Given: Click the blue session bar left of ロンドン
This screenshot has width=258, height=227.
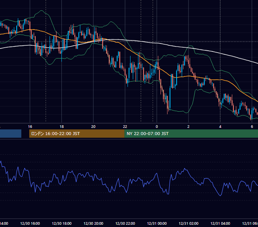Looking at the screenshot, I should 11,134.
